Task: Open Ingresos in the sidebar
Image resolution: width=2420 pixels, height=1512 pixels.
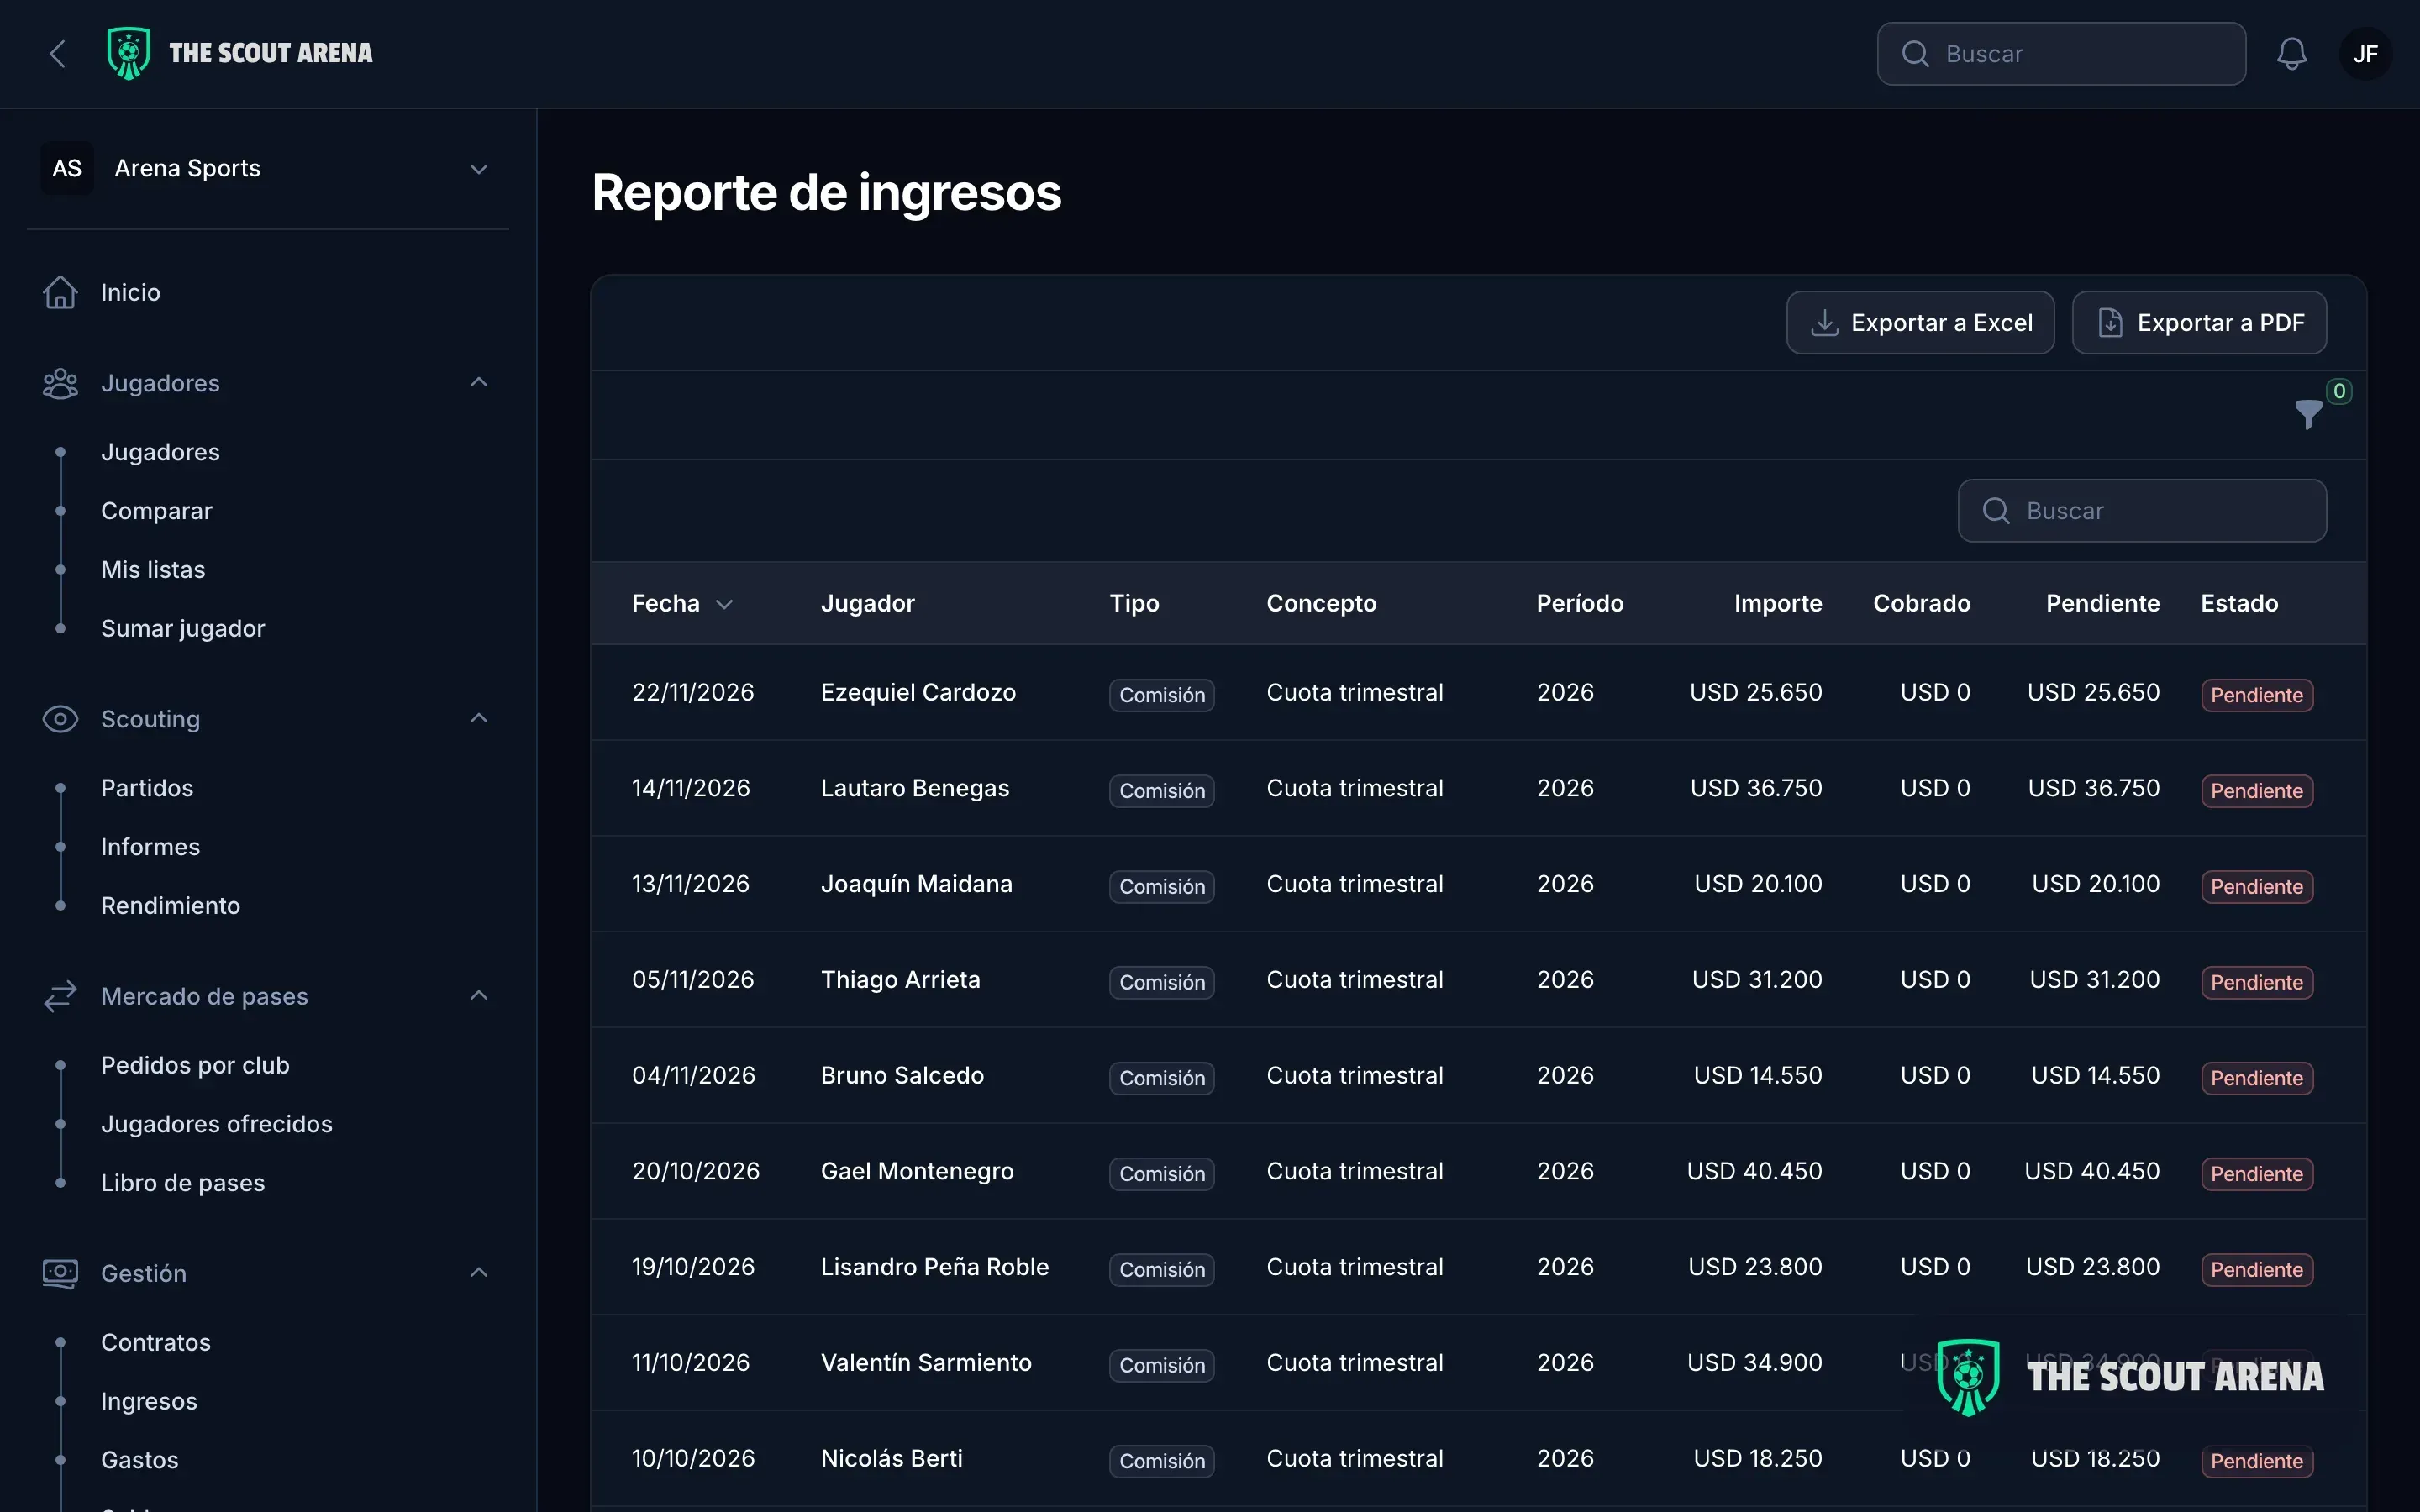Action: coord(149,1402)
